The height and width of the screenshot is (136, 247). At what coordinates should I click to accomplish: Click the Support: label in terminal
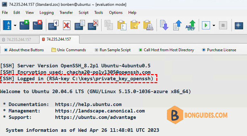coord(20,117)
